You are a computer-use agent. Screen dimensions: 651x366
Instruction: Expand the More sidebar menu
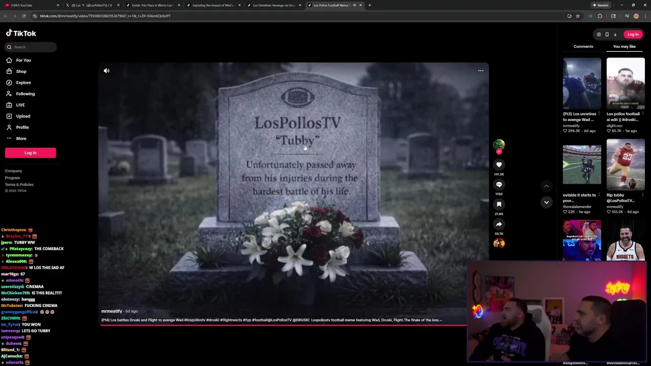point(16,138)
